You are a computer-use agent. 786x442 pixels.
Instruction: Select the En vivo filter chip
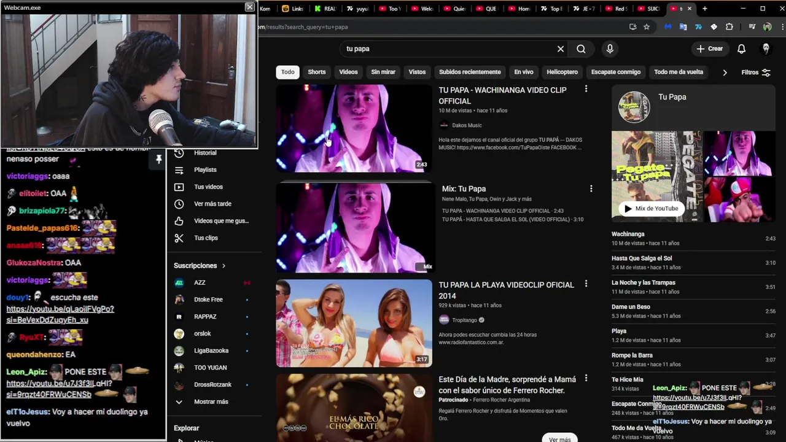524,72
